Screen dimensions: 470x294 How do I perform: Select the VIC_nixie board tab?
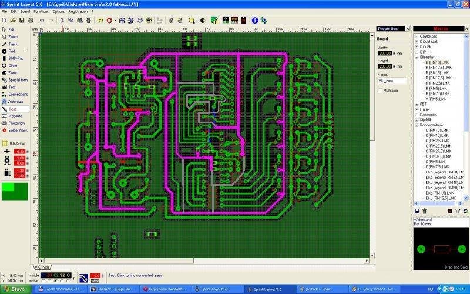pos(42,267)
